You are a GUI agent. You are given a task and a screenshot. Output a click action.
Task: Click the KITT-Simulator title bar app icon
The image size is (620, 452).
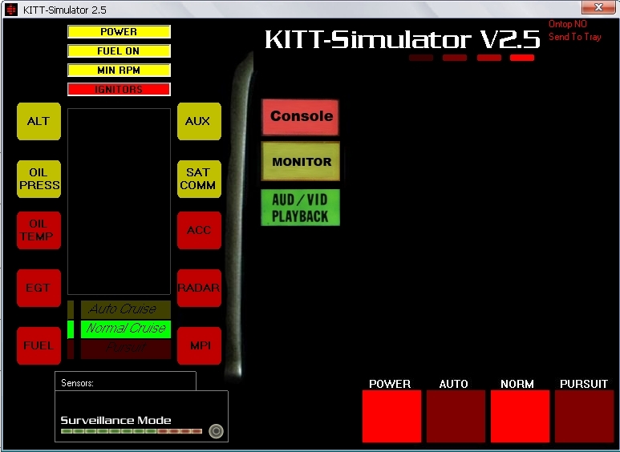click(11, 10)
